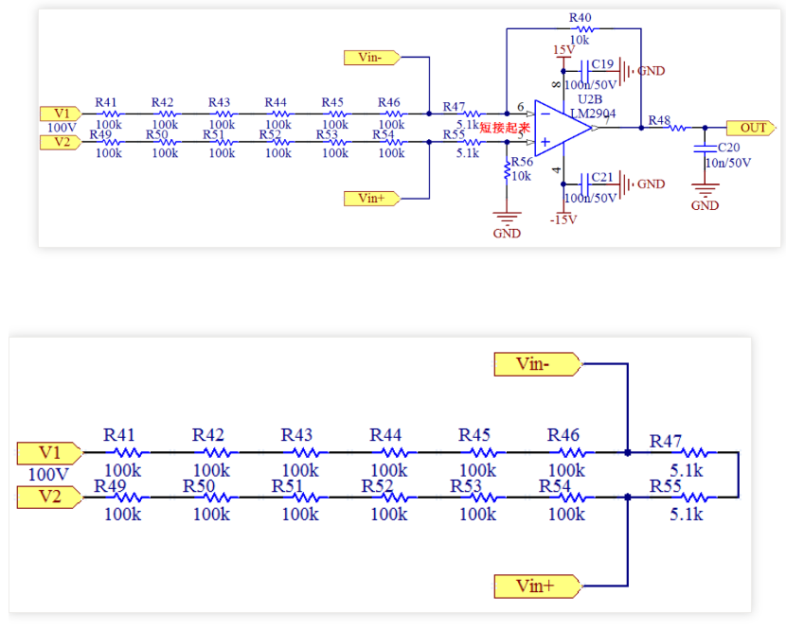Screen dimensions: 786x630
Task: Click the 100n/50V value under C21
Action: pos(591,199)
